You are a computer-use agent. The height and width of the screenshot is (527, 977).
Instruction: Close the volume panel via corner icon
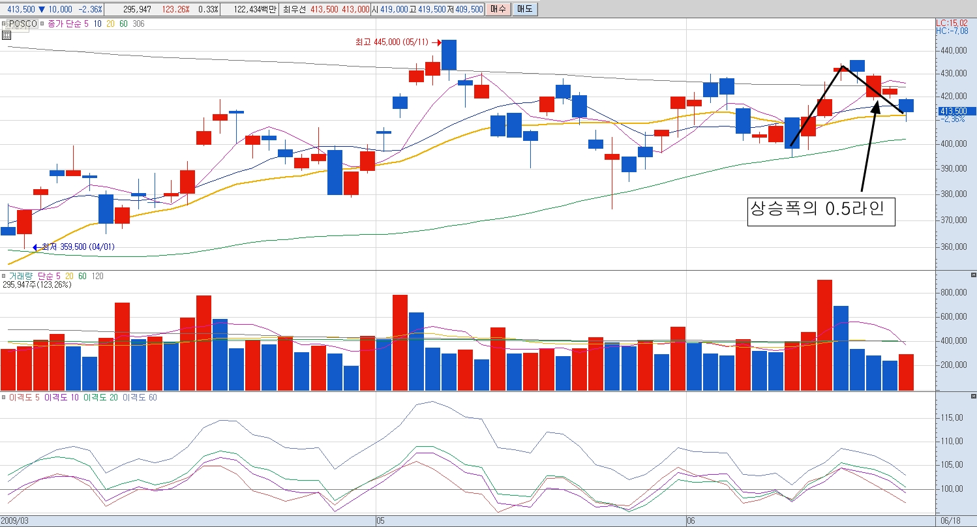[973, 277]
